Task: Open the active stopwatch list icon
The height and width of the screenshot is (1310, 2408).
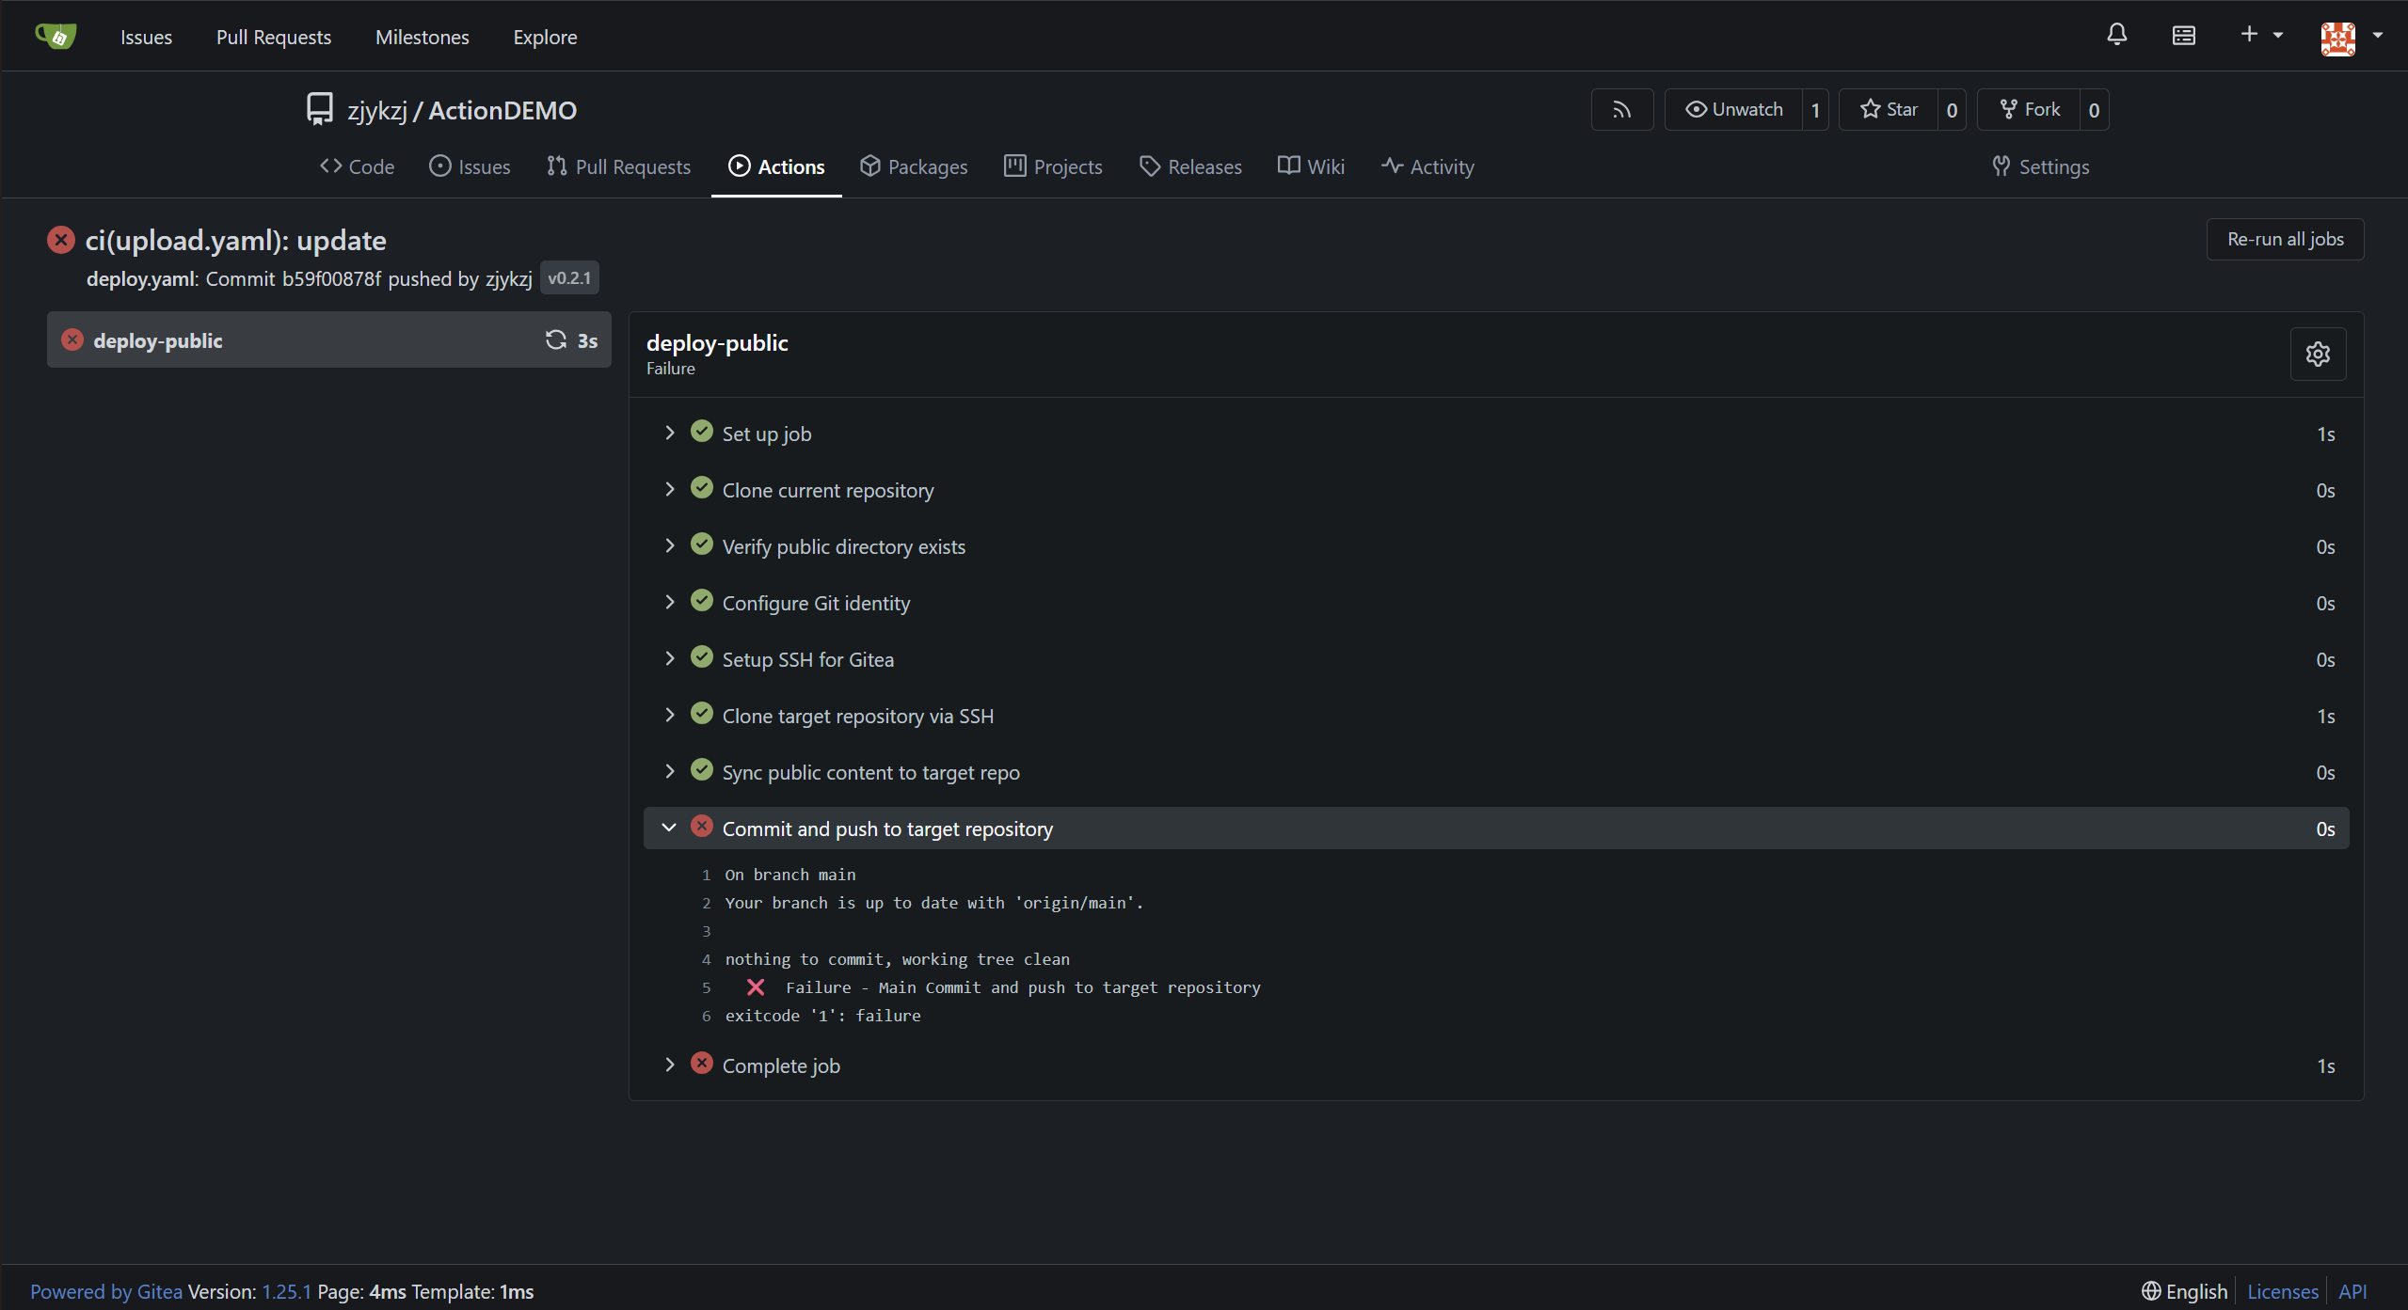Action: pyautogui.click(x=2183, y=36)
